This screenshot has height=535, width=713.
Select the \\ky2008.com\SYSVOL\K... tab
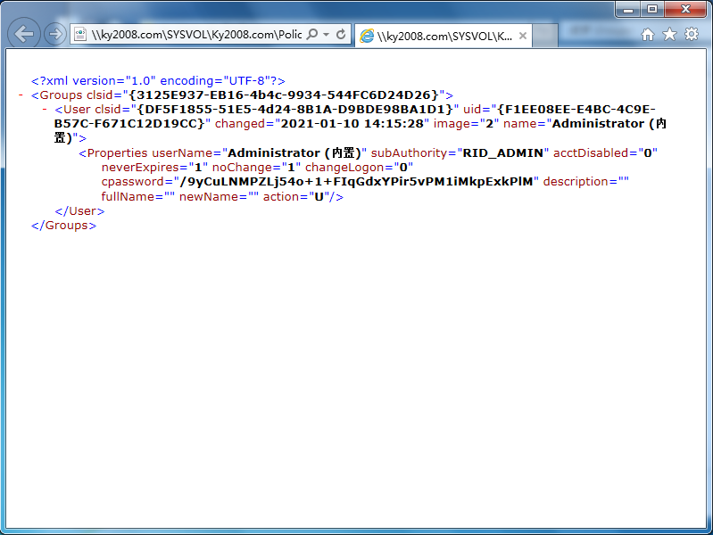(443, 36)
